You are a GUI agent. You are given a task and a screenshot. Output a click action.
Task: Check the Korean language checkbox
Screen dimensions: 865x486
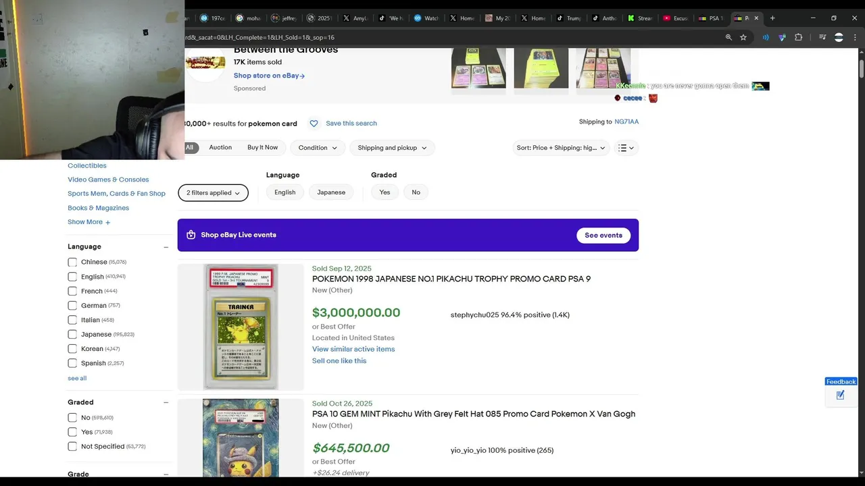pyautogui.click(x=72, y=349)
